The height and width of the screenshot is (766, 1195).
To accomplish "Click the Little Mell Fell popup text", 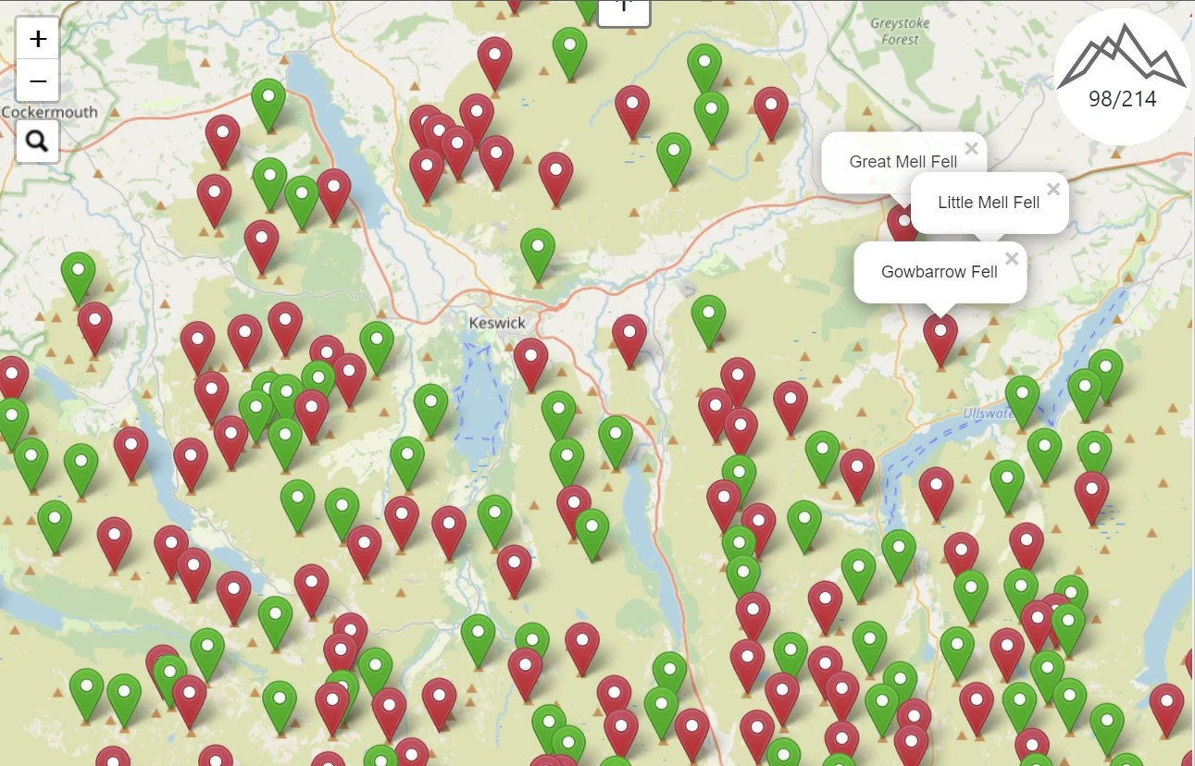I will click(989, 203).
